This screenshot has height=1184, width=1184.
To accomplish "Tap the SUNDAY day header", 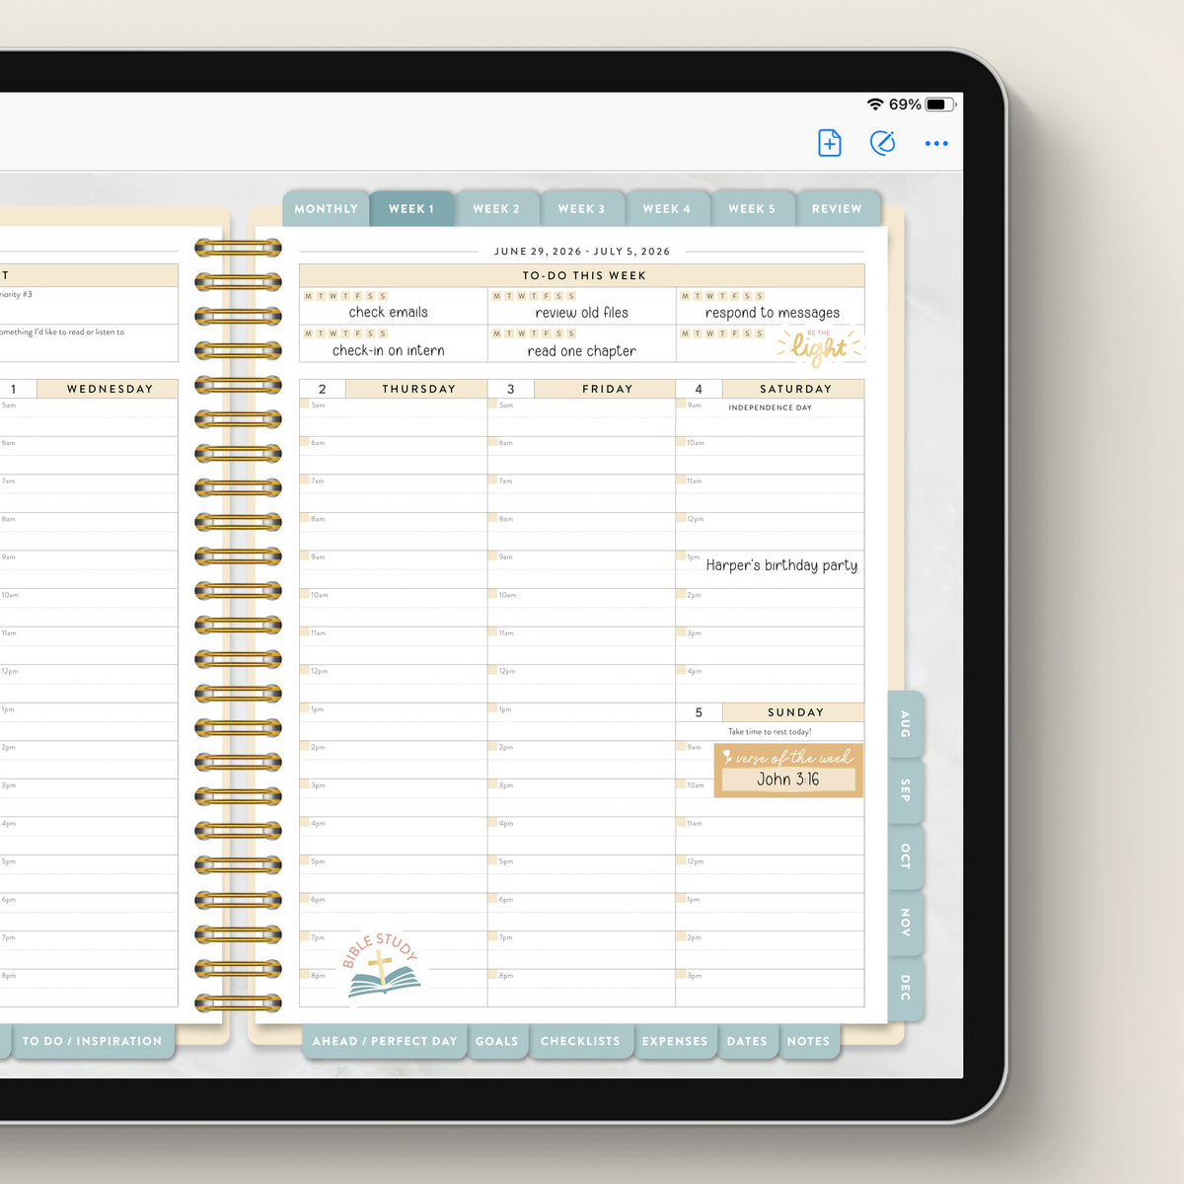I will (795, 712).
